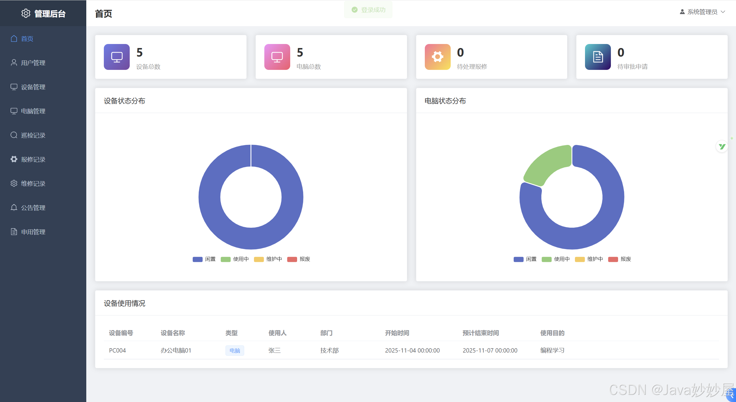Viewport: 736px width, 402px height.
Task: Click the document icon beside 申用管理
Action: pyautogui.click(x=14, y=232)
